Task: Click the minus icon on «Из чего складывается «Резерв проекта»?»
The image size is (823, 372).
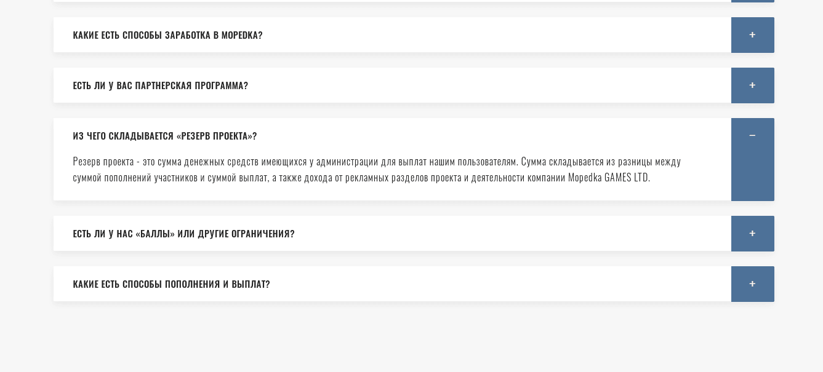Action: [x=752, y=135]
